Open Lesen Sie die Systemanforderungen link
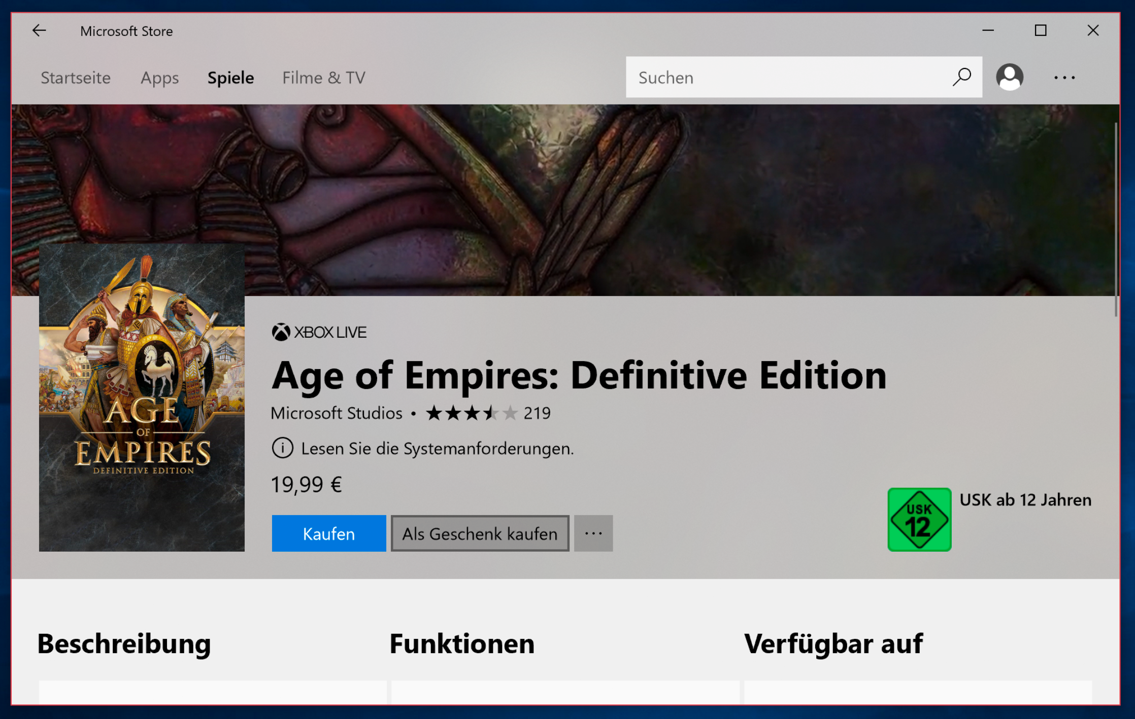This screenshot has height=719, width=1135. [x=438, y=449]
